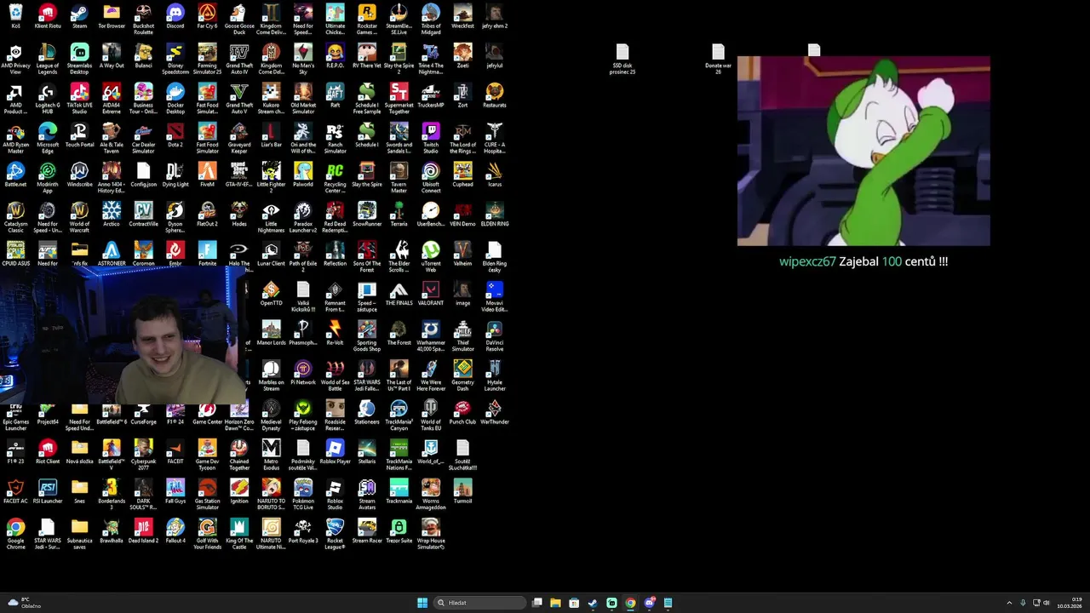The width and height of the screenshot is (1090, 613).
Task: Launch Dota 2 from desktop
Action: click(x=175, y=135)
